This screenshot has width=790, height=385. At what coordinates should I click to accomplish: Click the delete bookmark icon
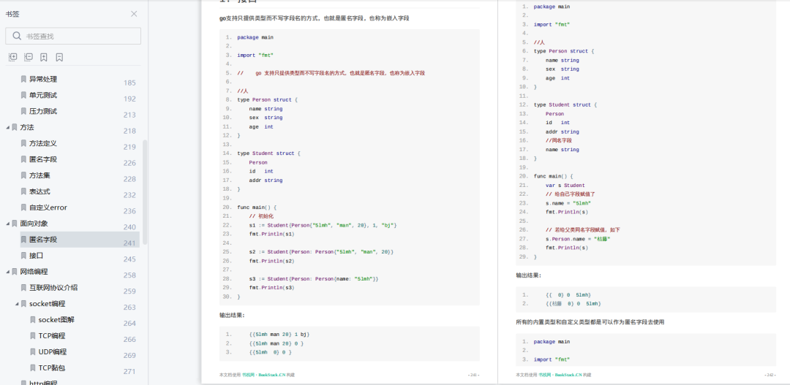click(59, 57)
